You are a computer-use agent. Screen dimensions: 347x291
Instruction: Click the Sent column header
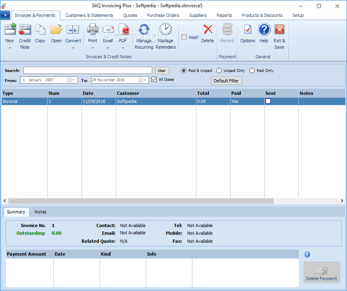coord(282,93)
